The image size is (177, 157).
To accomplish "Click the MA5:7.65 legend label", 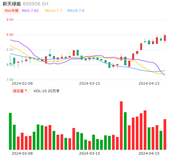I will click(x=30, y=11).
